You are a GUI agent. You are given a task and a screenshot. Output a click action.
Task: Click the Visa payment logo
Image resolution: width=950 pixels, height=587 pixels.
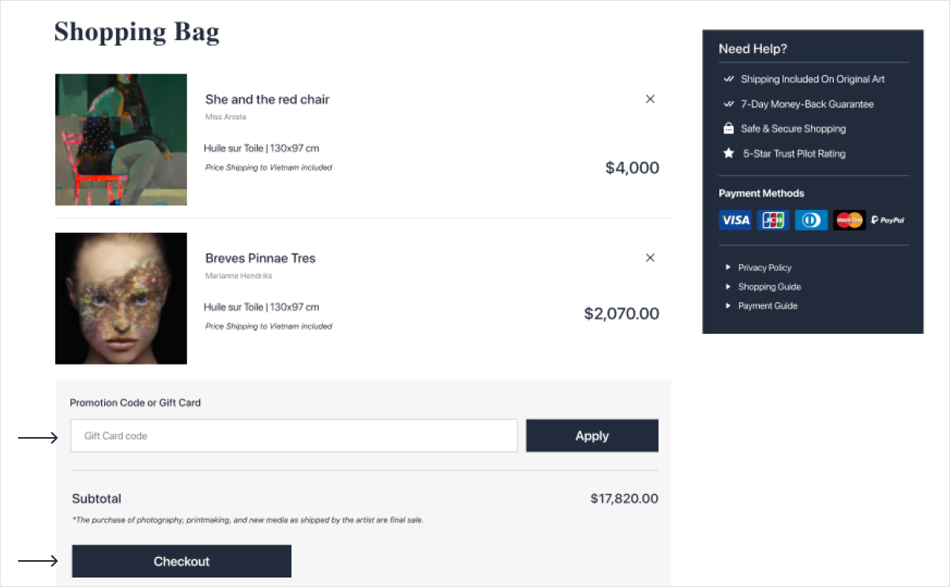(x=735, y=220)
